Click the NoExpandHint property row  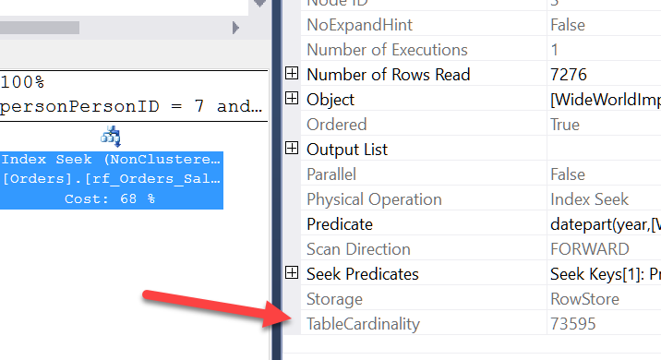481,25
